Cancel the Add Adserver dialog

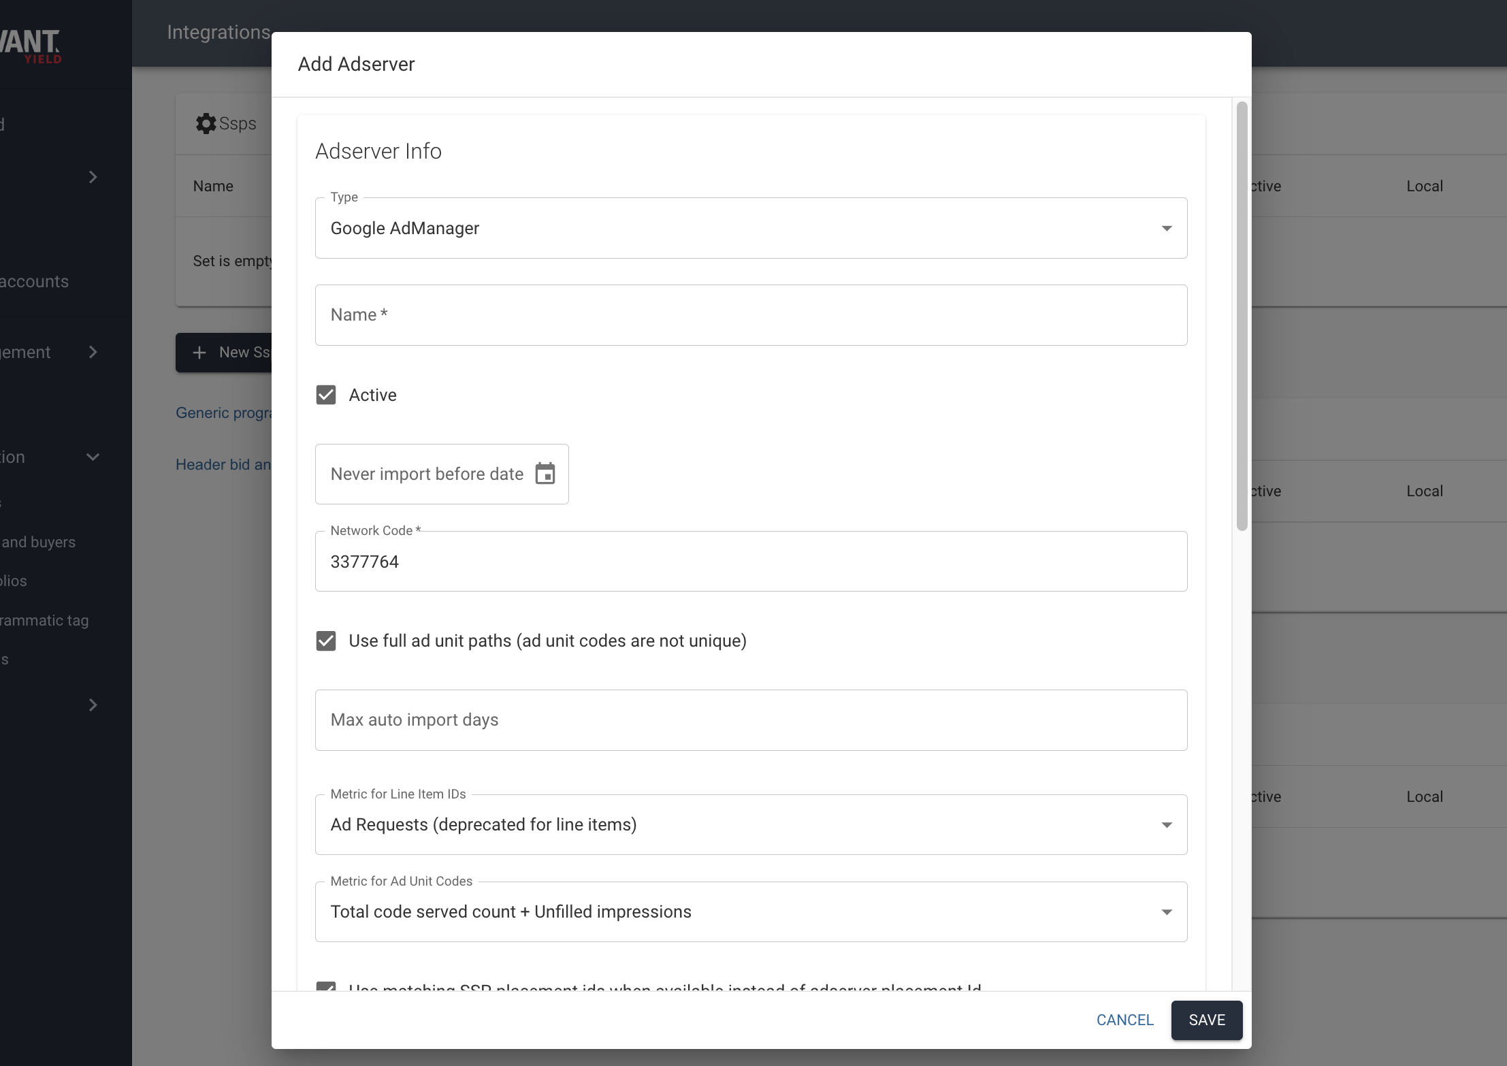click(x=1124, y=1020)
